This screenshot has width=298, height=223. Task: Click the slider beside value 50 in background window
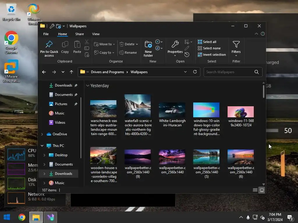[x=272, y=130]
